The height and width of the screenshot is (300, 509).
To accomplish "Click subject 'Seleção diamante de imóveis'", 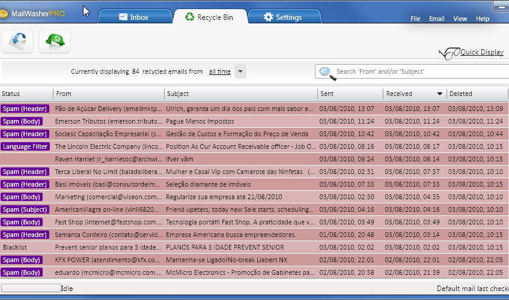I will 209,184.
